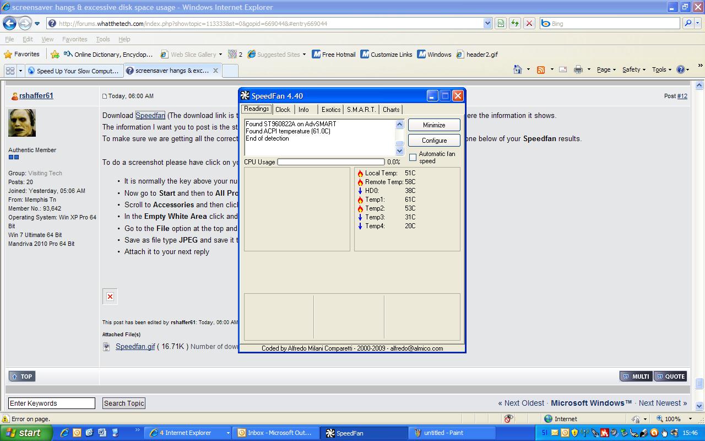Open the View menu
The image size is (705, 441).
[x=47, y=39]
